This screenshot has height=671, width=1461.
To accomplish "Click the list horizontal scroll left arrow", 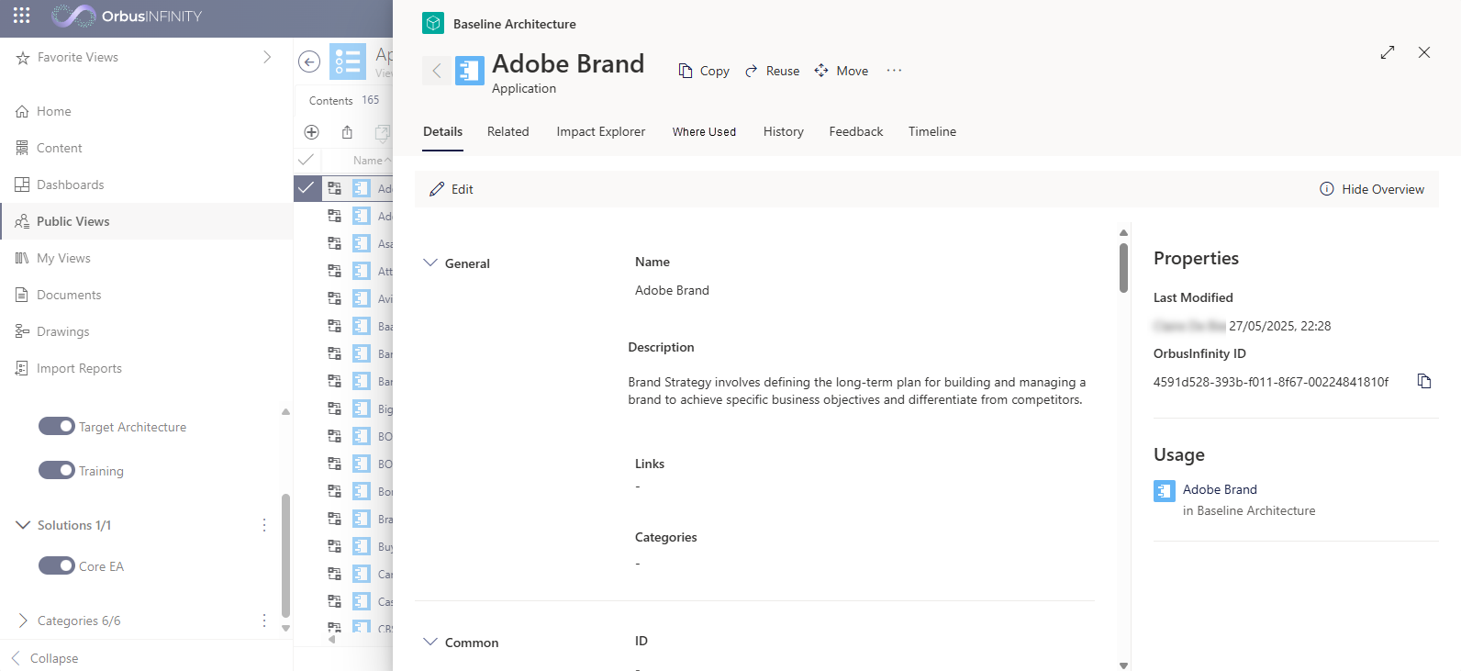I will click(x=331, y=640).
